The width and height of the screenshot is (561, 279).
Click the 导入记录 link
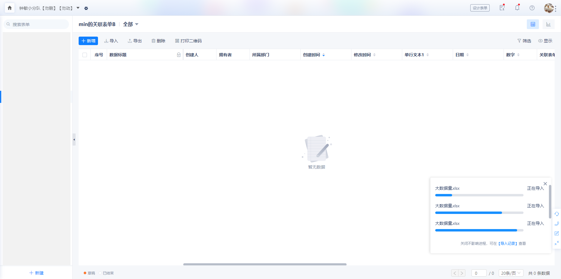pos(508,243)
